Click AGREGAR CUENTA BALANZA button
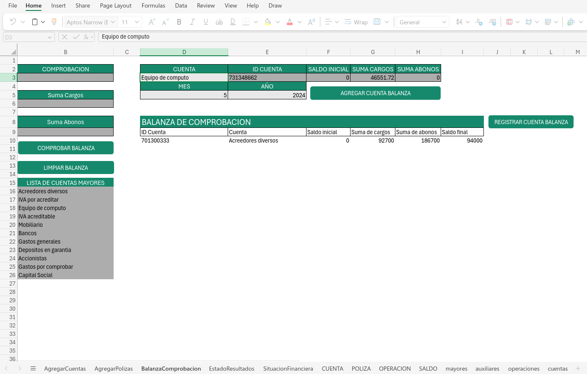Viewport: 587px width, 374px height. tap(375, 93)
